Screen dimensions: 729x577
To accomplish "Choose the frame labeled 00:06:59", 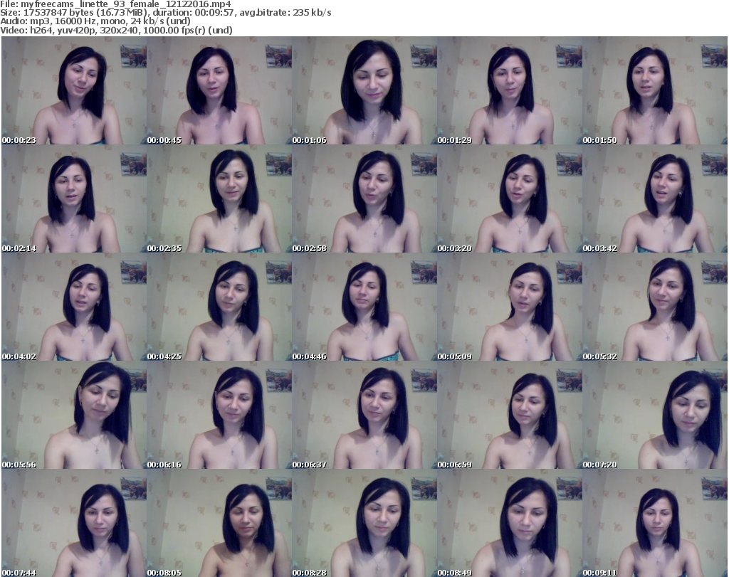I will (x=510, y=415).
